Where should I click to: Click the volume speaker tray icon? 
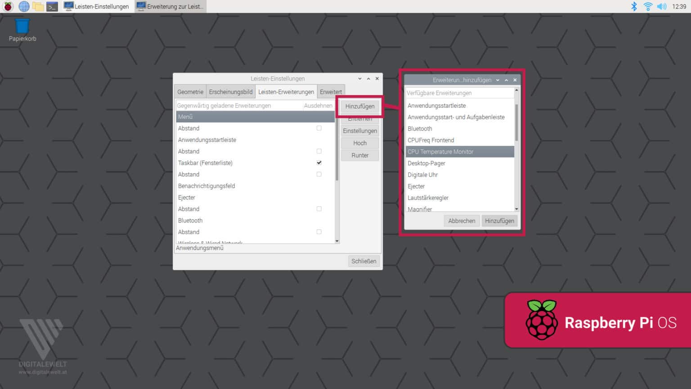point(661,6)
